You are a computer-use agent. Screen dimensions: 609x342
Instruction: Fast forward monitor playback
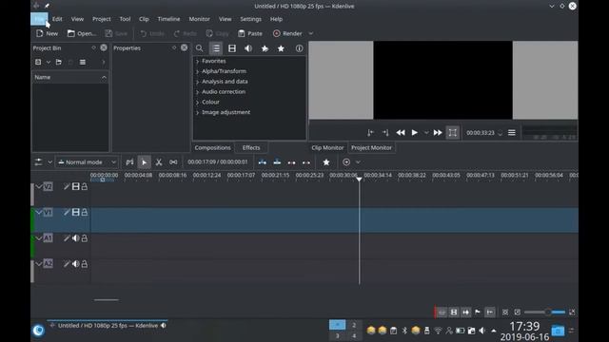pyautogui.click(x=438, y=133)
